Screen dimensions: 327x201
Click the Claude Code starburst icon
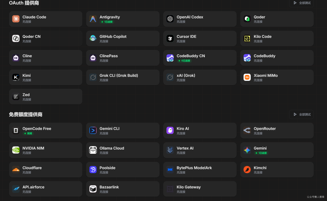[x=16, y=19]
